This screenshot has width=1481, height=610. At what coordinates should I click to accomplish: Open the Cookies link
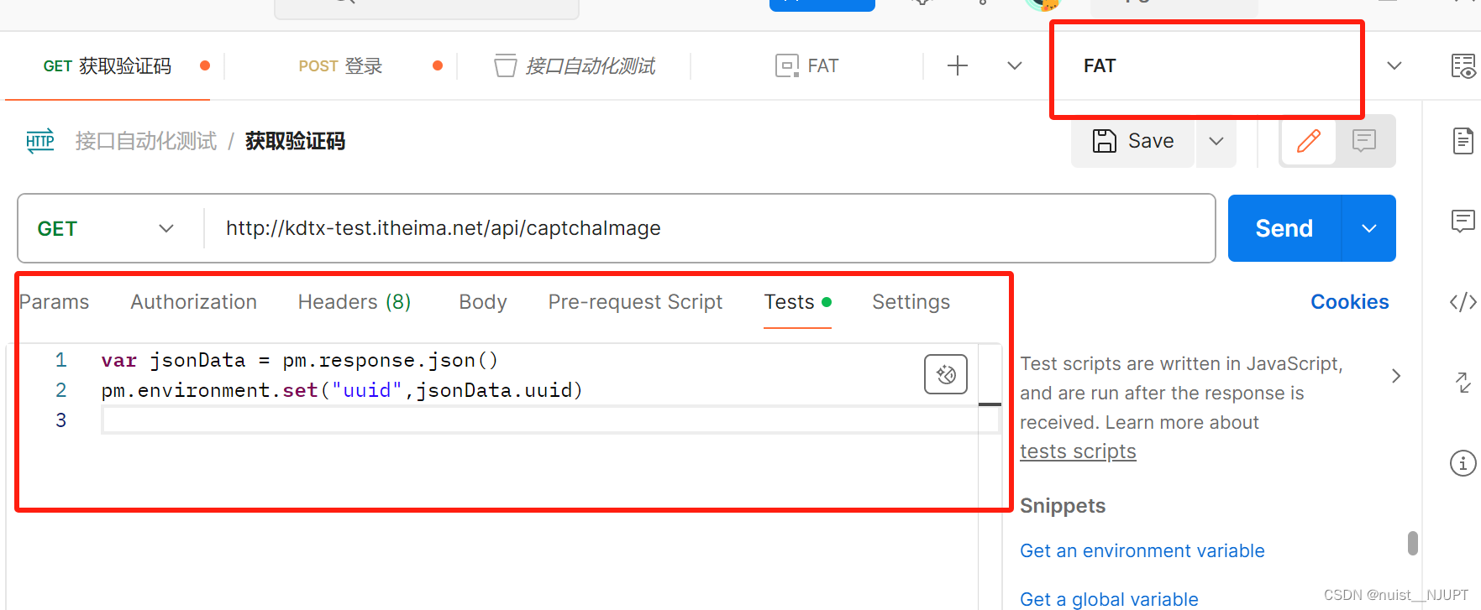pyautogui.click(x=1349, y=302)
